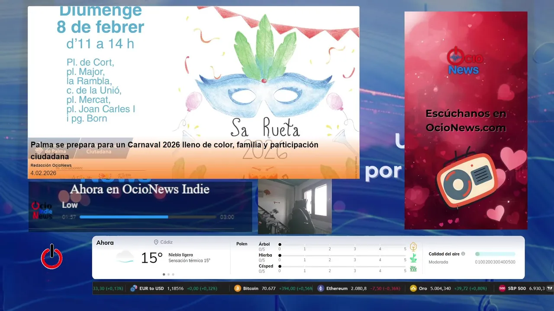The height and width of the screenshot is (311, 554).
Task: Click the Ethereum price 2.080,8
Action: 359,288
